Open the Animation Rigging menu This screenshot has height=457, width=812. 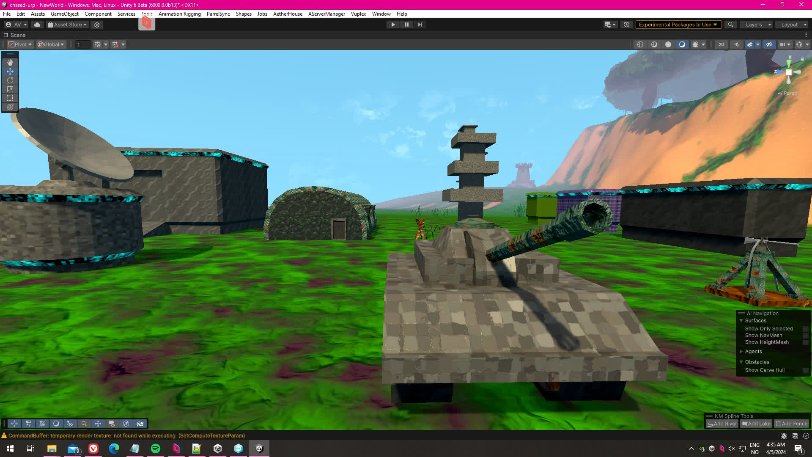179,14
